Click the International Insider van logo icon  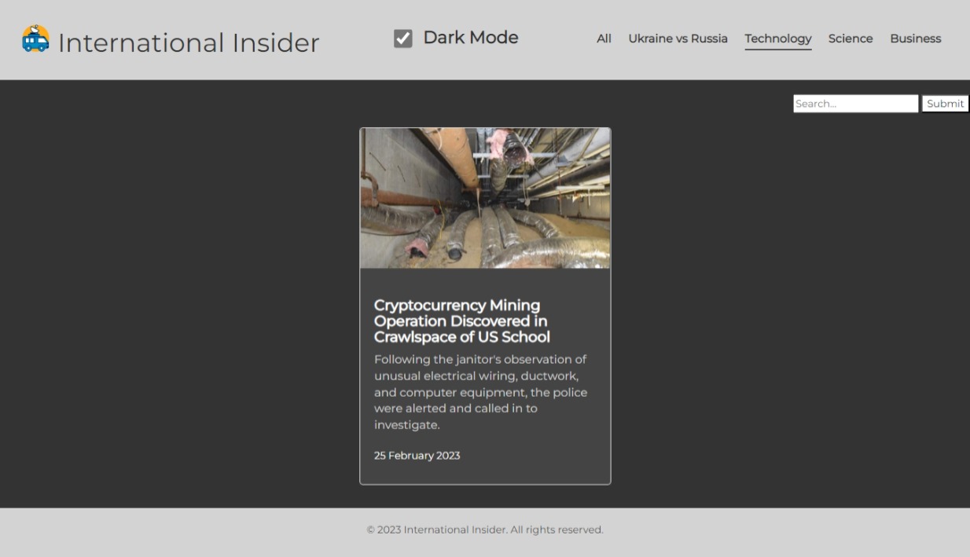click(x=35, y=39)
